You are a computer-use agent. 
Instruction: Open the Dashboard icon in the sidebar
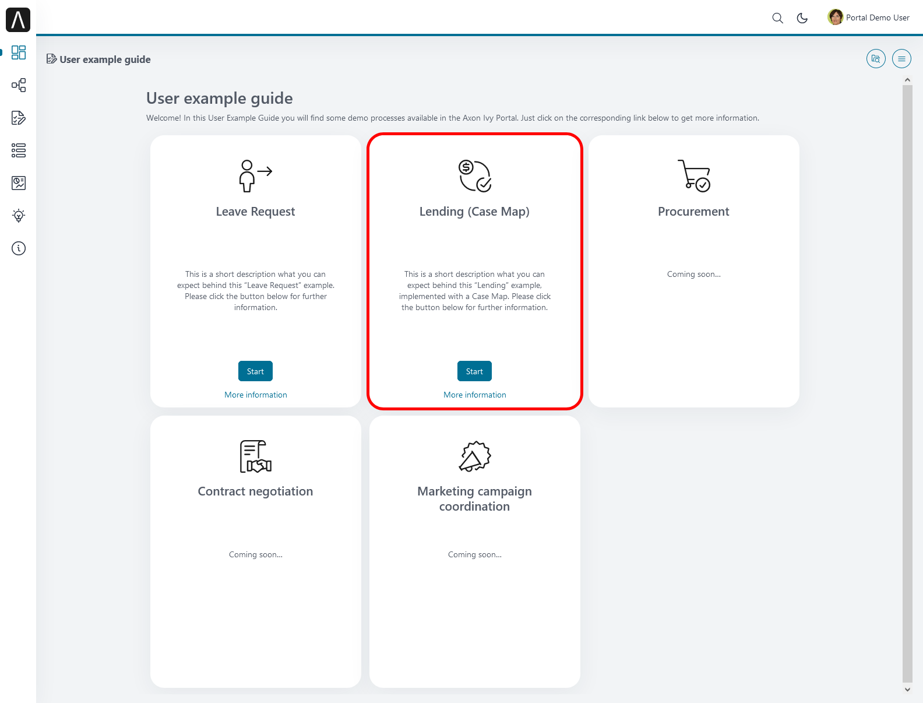(19, 52)
